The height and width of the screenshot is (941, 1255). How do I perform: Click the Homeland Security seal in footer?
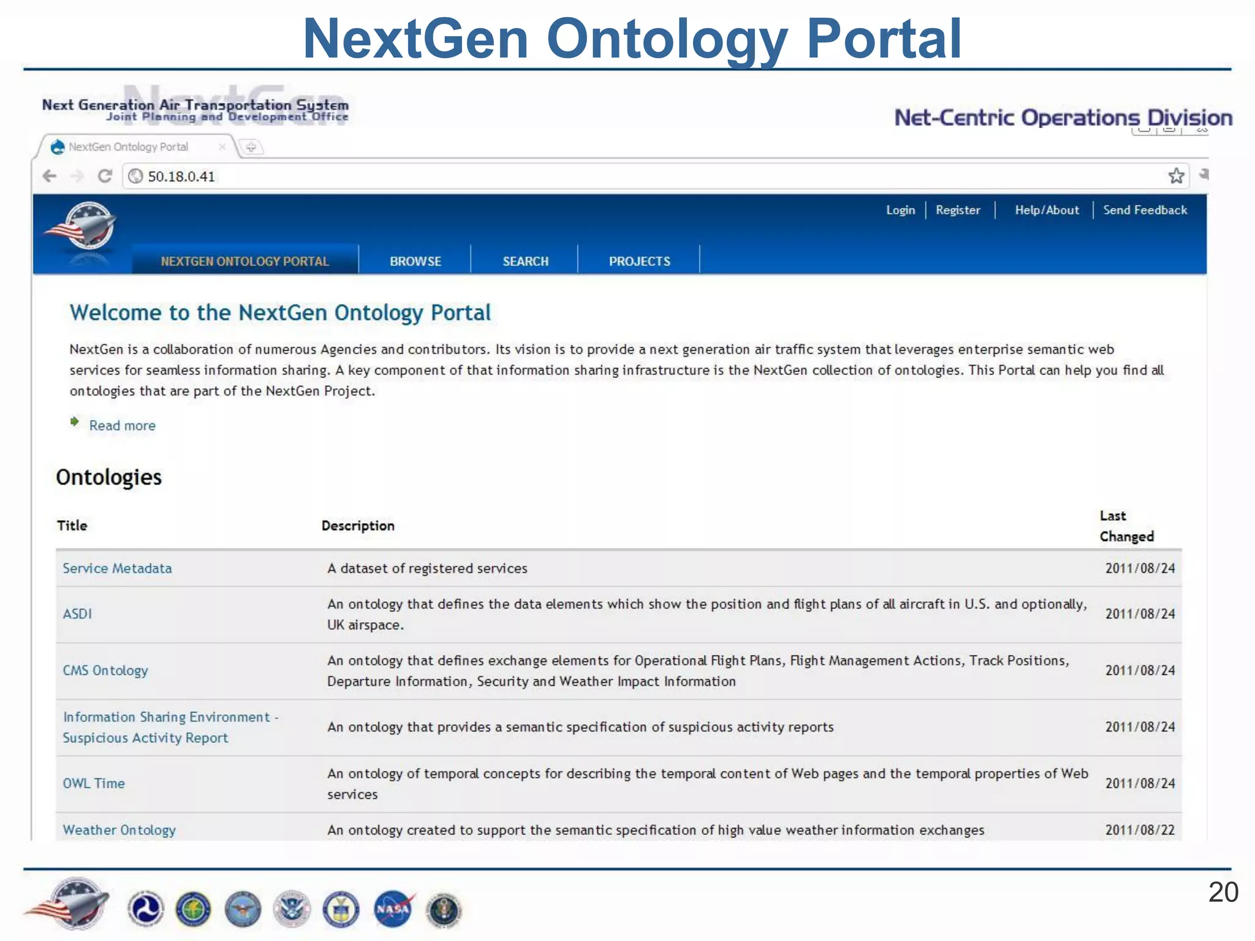tap(292, 909)
